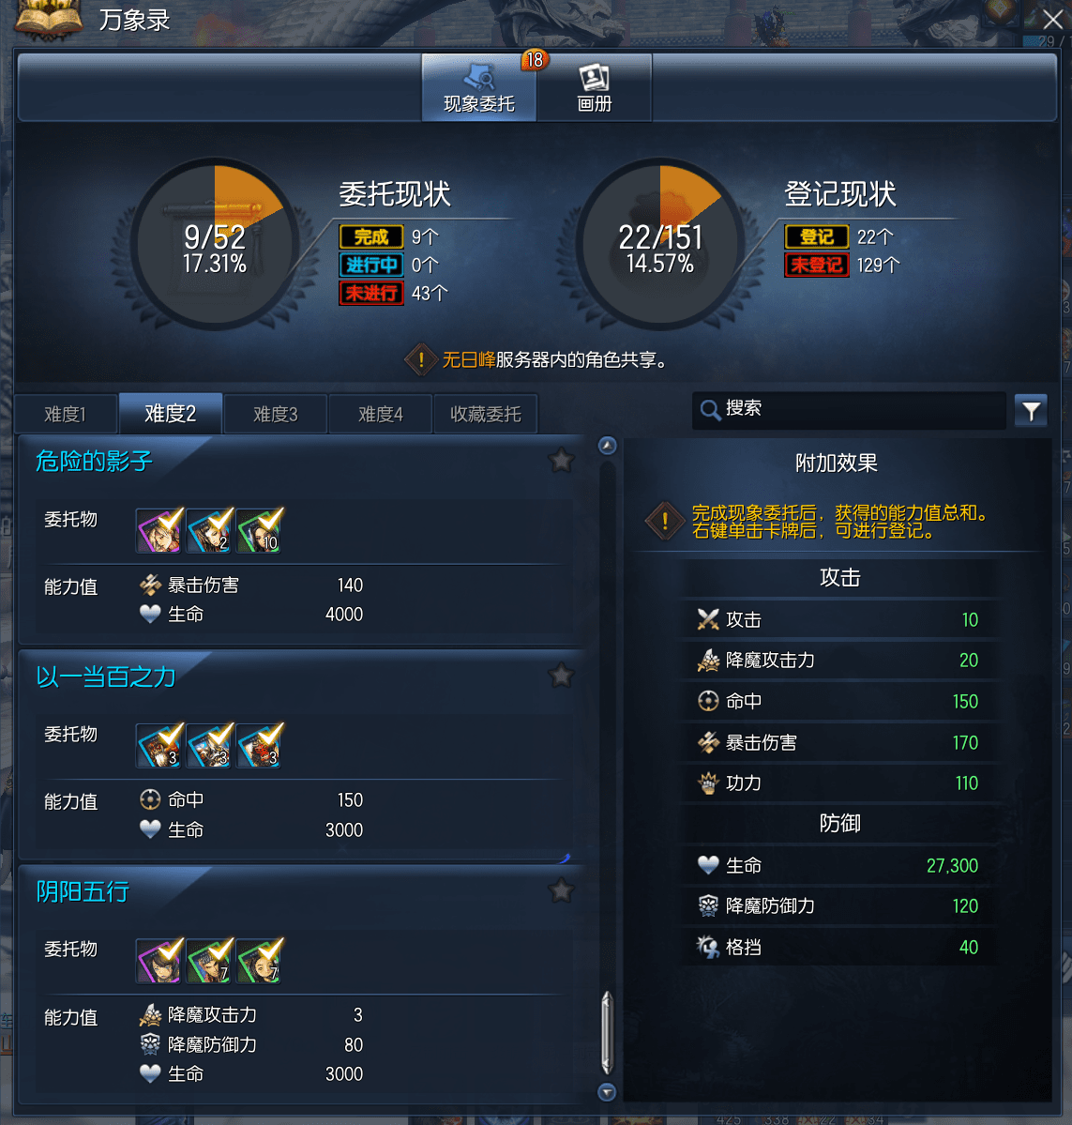
Task: Open the 画册 album tab
Action: click(594, 87)
